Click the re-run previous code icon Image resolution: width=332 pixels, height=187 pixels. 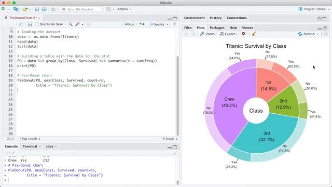(142, 24)
